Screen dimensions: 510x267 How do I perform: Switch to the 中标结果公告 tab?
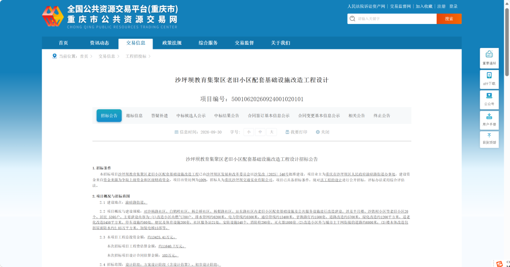227,116
